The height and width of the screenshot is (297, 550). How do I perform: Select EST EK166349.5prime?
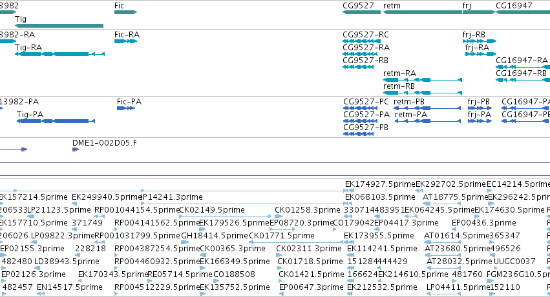point(235,262)
